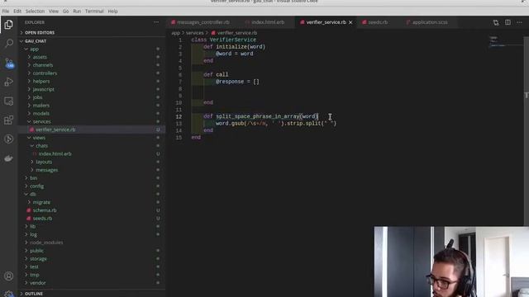Expand the log folder
Viewport: 529px width, 297px height.
[x=33, y=234]
